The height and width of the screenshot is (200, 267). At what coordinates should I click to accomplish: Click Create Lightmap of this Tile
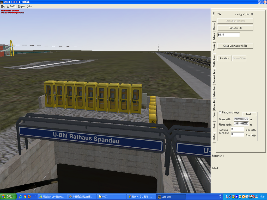(235, 46)
